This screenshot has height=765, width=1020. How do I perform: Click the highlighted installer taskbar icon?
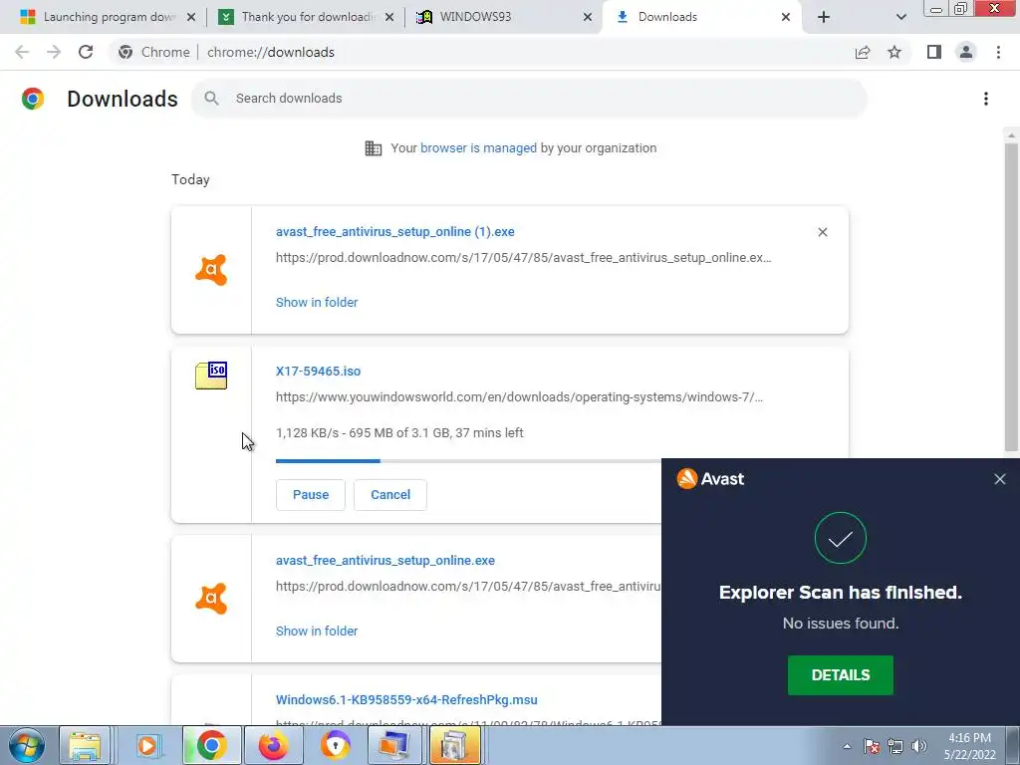pyautogui.click(x=454, y=745)
